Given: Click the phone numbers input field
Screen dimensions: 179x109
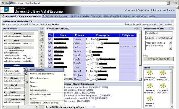Looking at the screenshot, I should (x=159, y=38).
